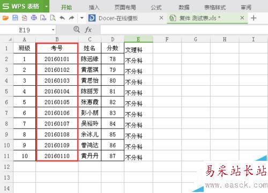Image resolution: width=268 pixels, height=193 pixels.
Task: Open the 审阅 ribbon tab
Action: click(x=246, y=8)
